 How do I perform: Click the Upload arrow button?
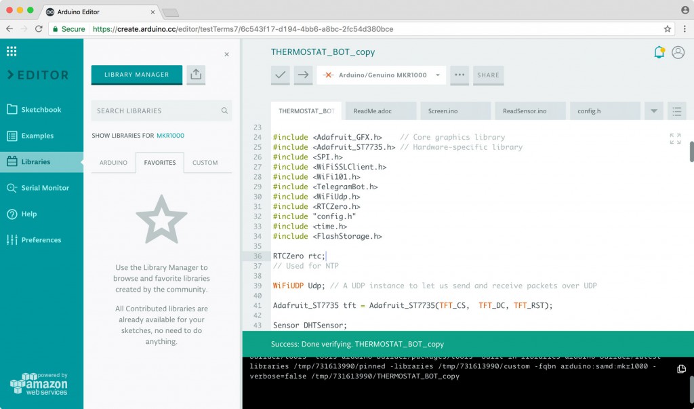click(x=303, y=75)
